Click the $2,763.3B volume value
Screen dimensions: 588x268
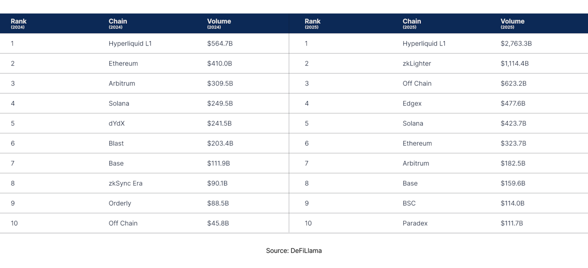point(516,44)
